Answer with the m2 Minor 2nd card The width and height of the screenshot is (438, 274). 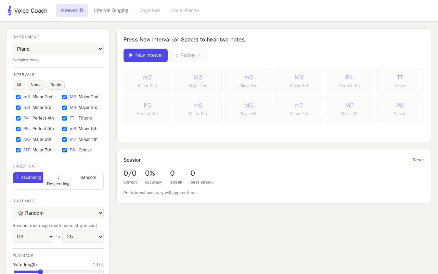(x=147, y=81)
